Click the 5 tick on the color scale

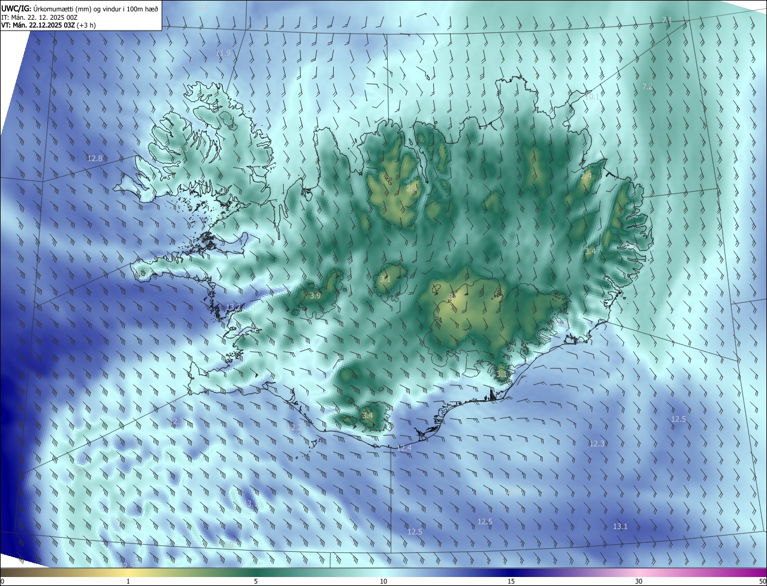(256, 581)
